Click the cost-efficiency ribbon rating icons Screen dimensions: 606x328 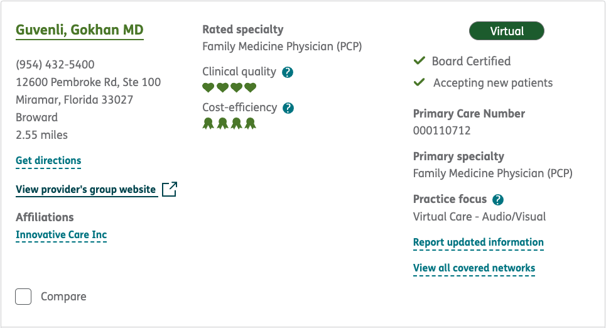[229, 124]
